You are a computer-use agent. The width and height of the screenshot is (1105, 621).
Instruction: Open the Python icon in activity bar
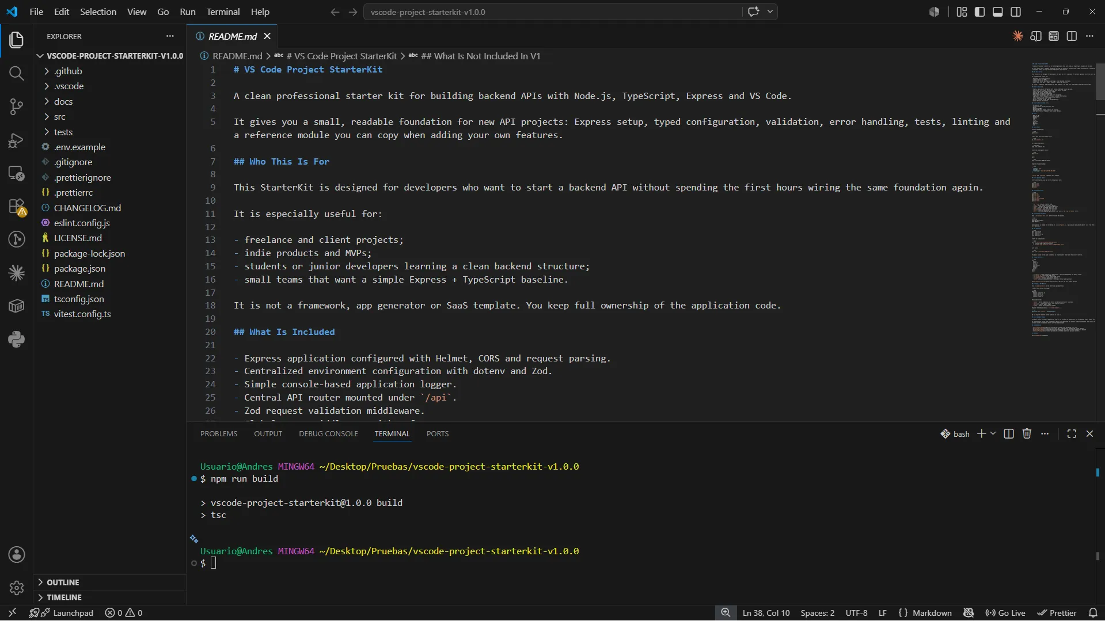pos(16,340)
